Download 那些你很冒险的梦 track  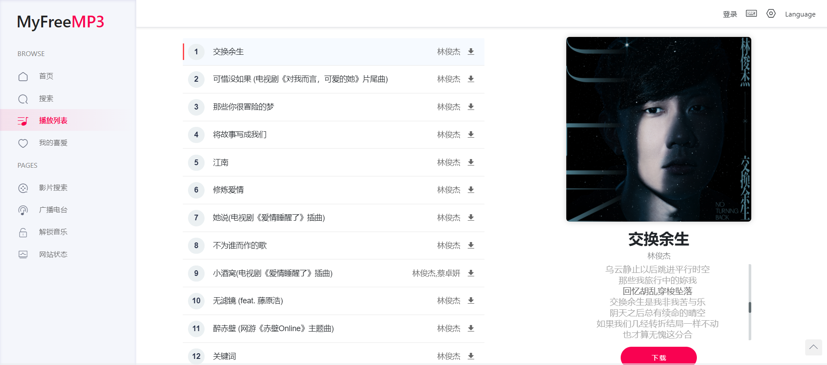pyautogui.click(x=471, y=107)
